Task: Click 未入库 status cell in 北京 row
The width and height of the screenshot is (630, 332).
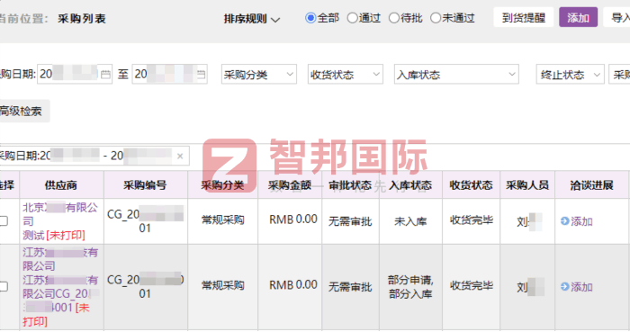Action: (x=410, y=221)
